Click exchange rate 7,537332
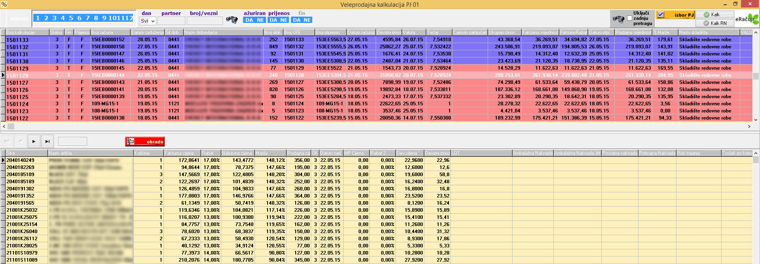 pyautogui.click(x=441, y=97)
